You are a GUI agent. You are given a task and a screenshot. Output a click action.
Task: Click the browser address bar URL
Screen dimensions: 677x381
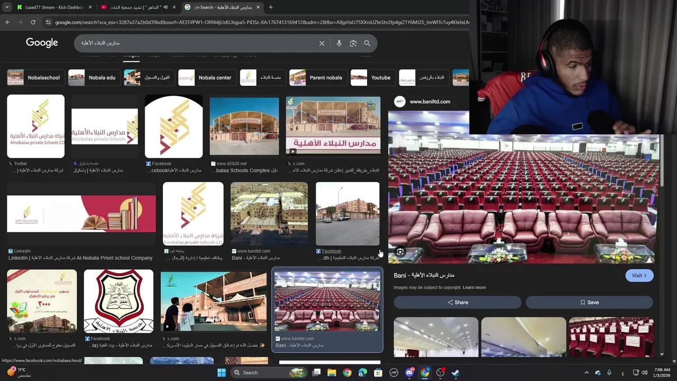point(262,22)
